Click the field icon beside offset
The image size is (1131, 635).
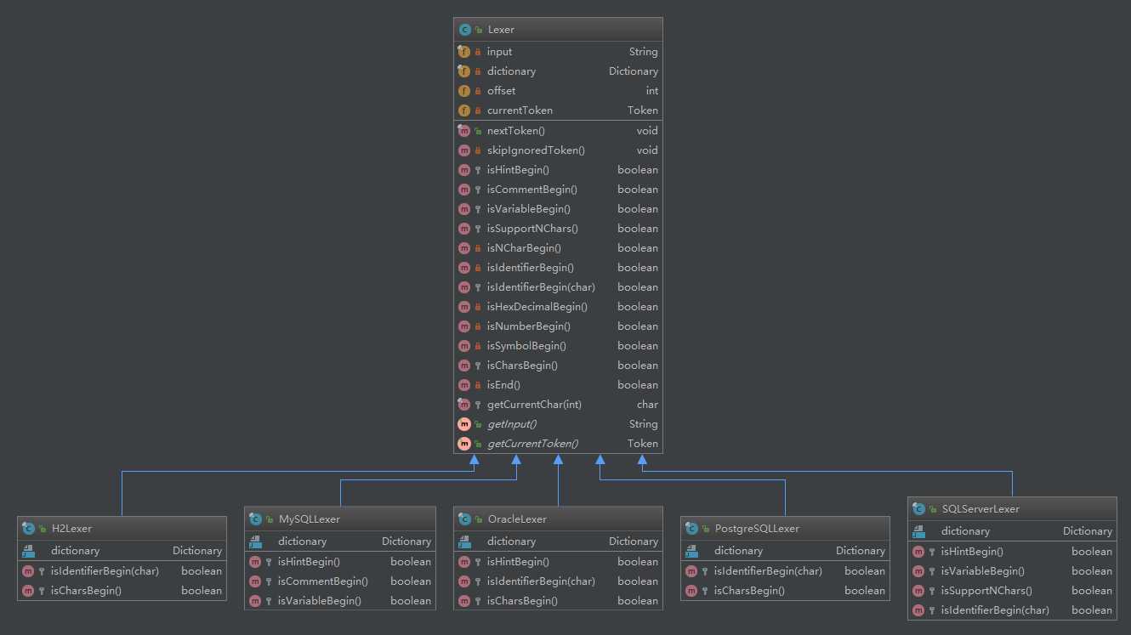464,91
